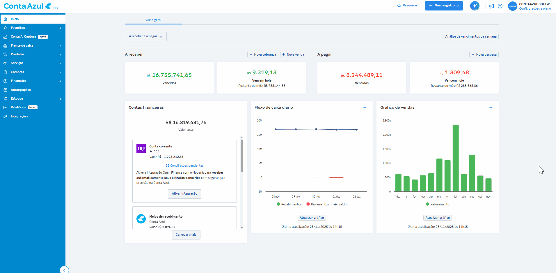Screen dimensions: 556x273
Task: Click the Nubank account logo
Action: tap(141, 149)
